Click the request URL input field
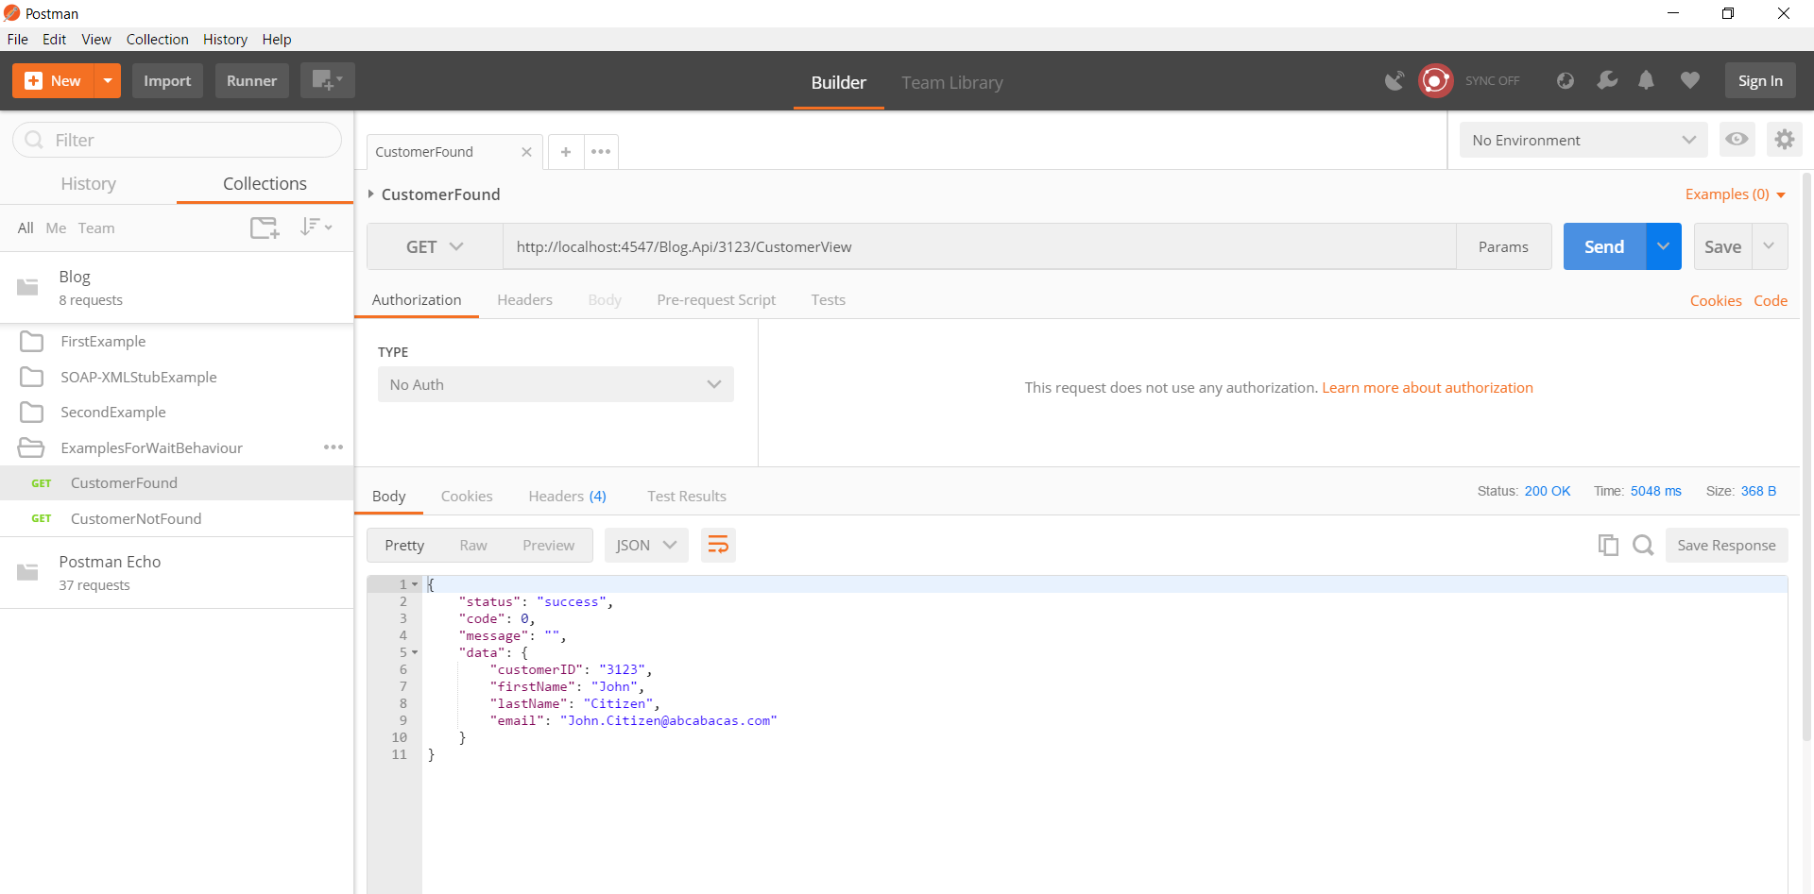This screenshot has width=1814, height=894. pos(980,246)
